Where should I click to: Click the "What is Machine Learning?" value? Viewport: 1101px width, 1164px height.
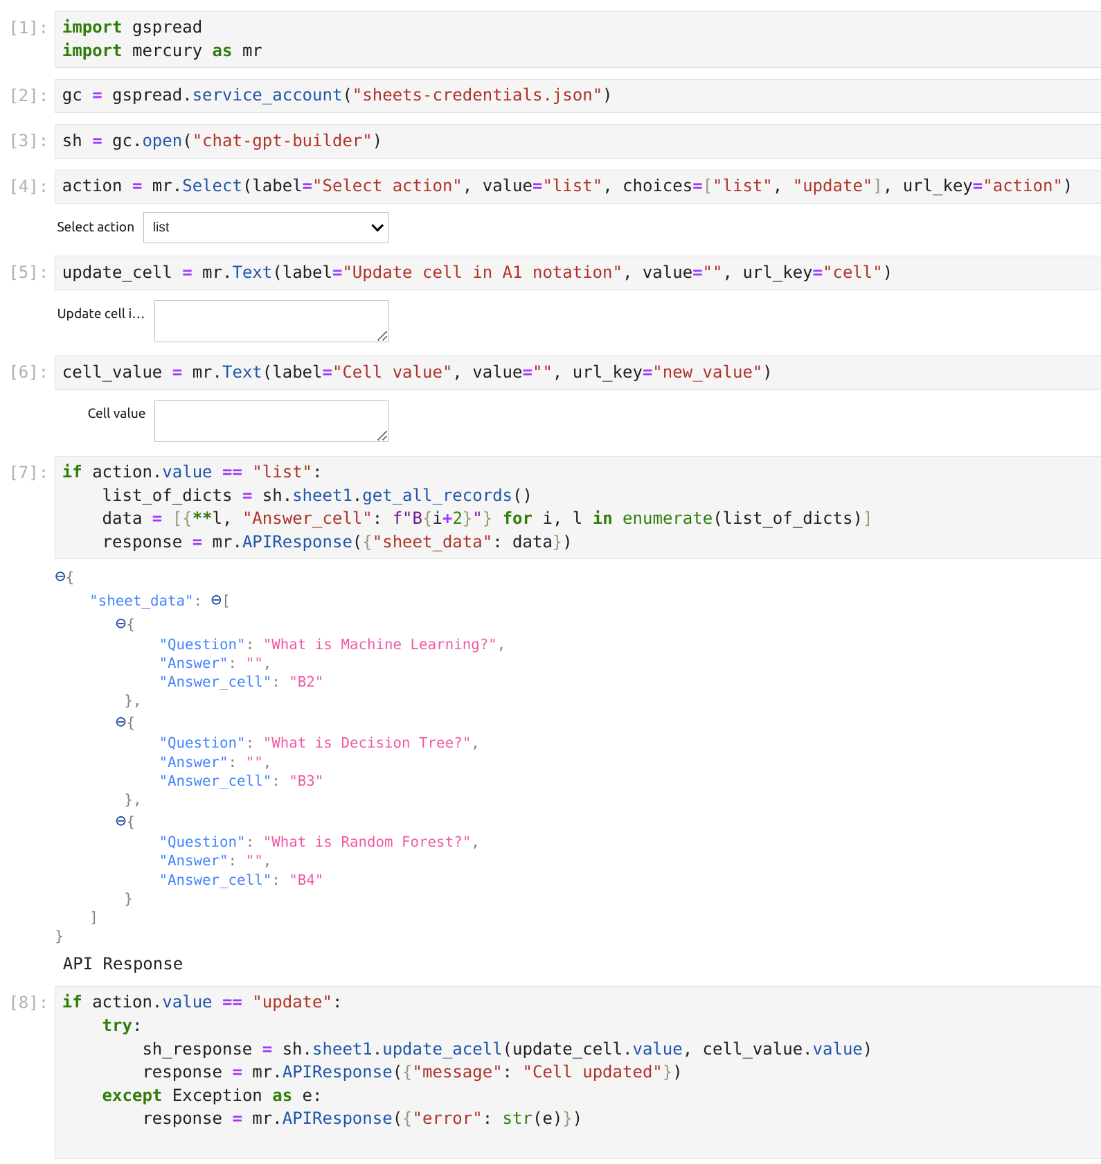point(380,644)
